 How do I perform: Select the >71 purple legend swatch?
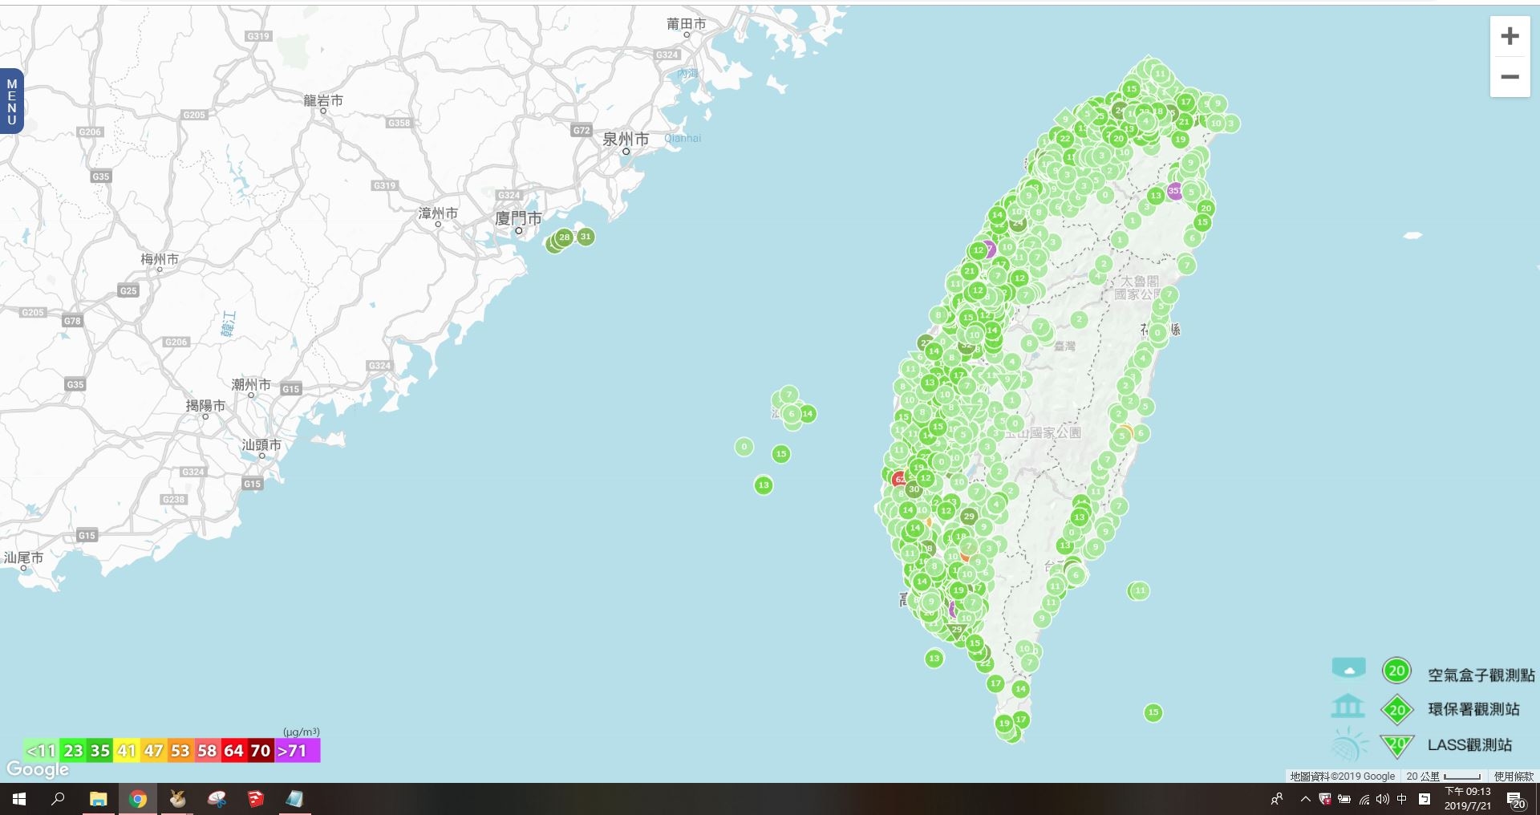point(298,751)
